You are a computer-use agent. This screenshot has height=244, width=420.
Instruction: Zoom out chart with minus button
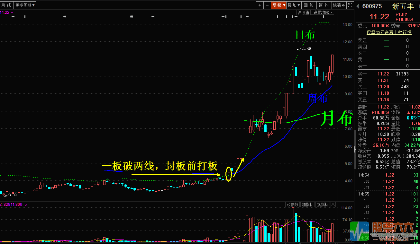click(x=267, y=5)
